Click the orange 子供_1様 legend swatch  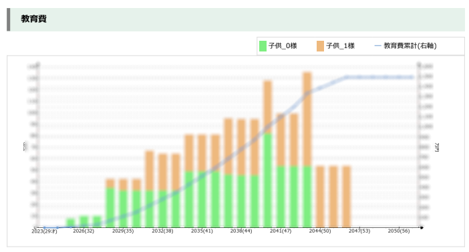click(320, 46)
